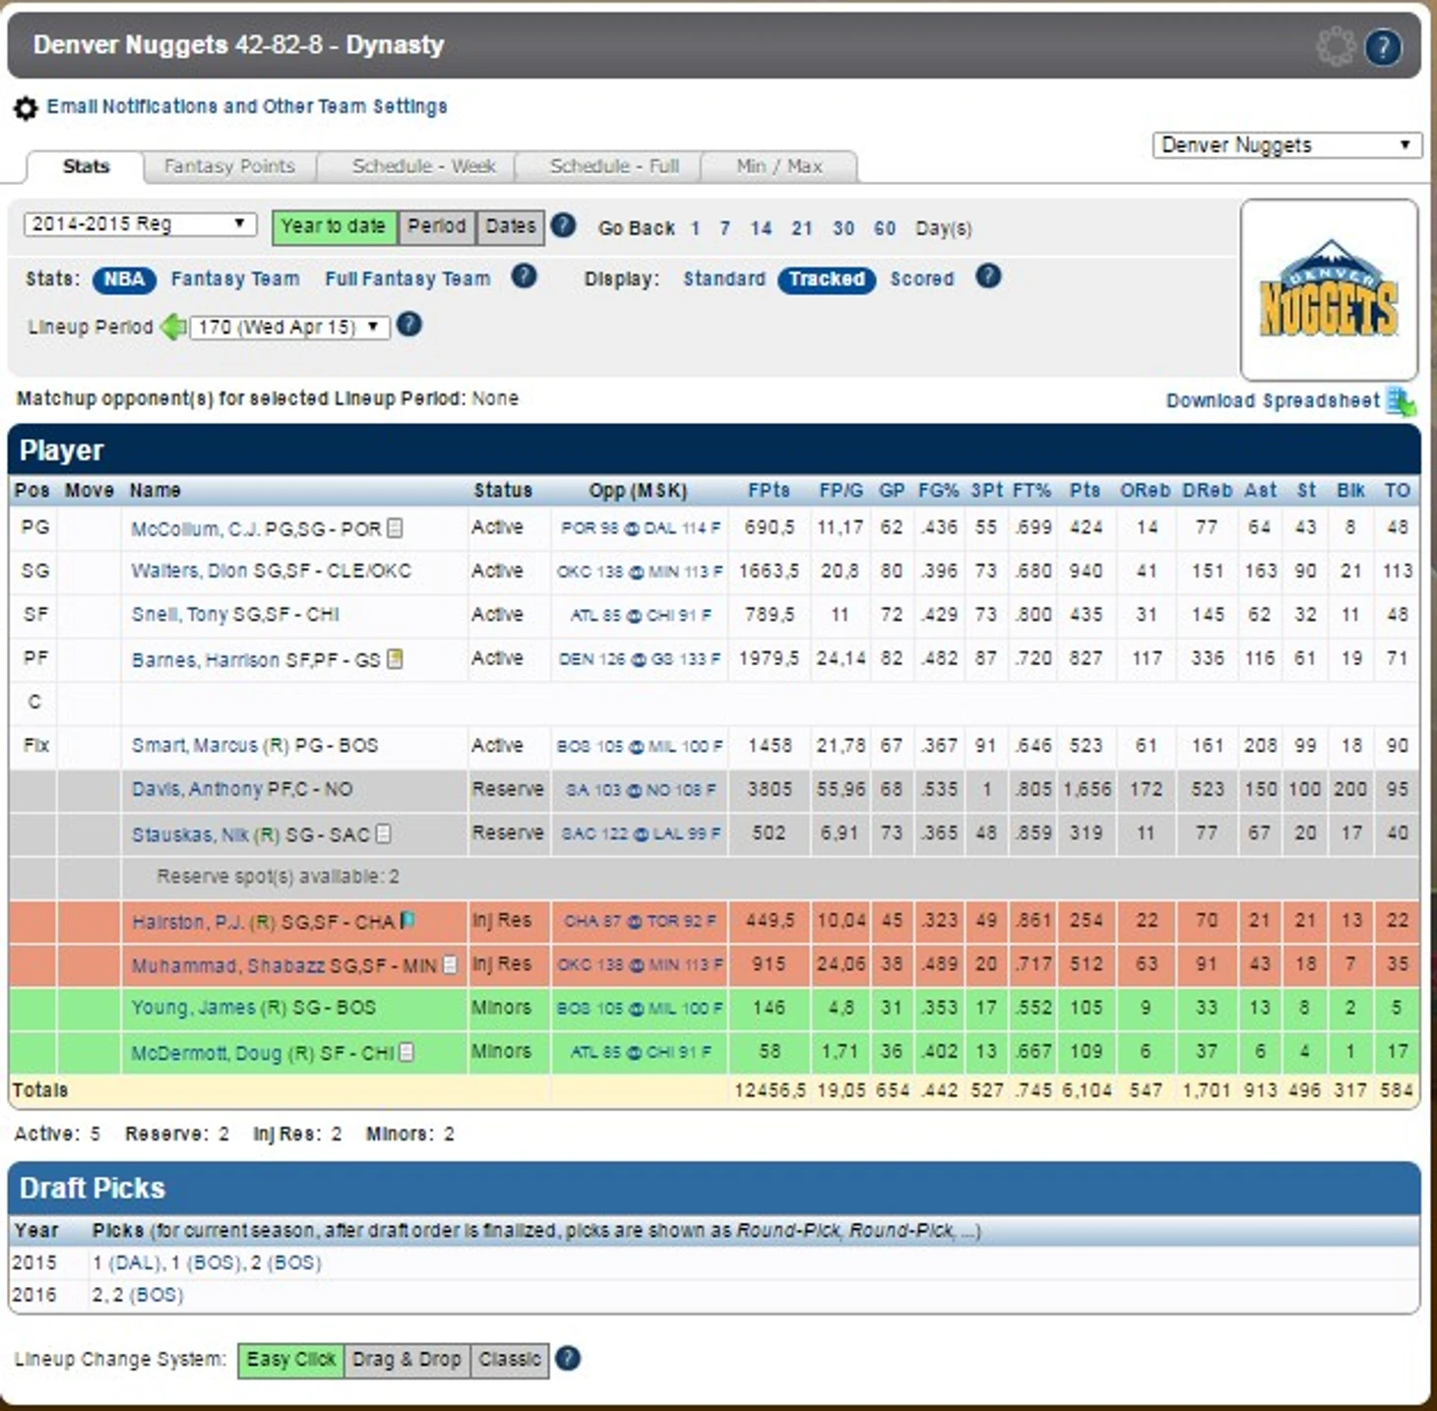Screen dimensions: 1437x1411
Task: Expand the Lineup Period dropdown
Action: click(289, 327)
